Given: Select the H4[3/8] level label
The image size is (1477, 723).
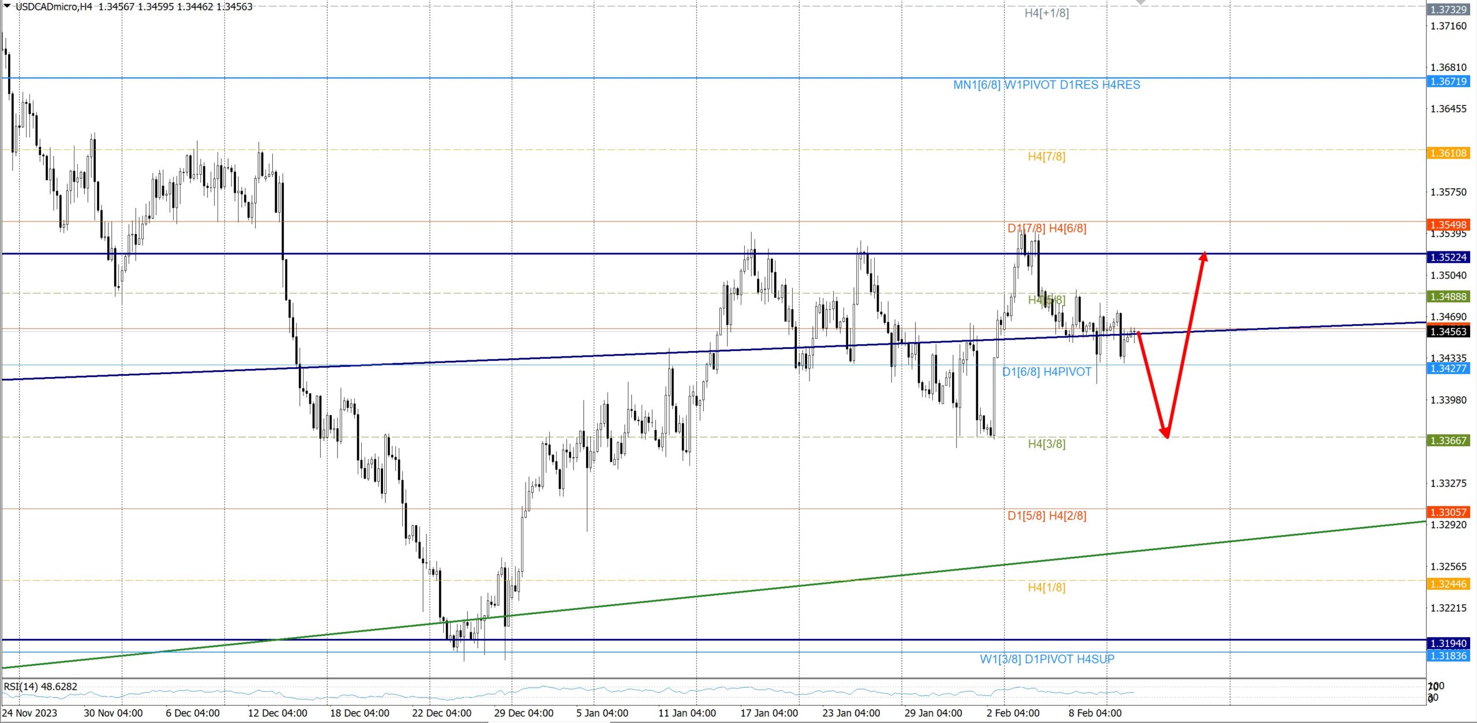Looking at the screenshot, I should pos(1046,444).
